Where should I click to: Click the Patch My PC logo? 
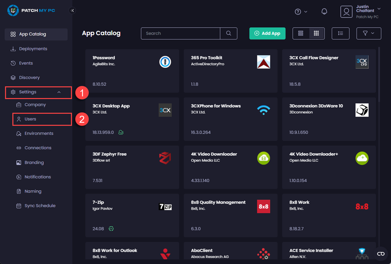pos(30,10)
